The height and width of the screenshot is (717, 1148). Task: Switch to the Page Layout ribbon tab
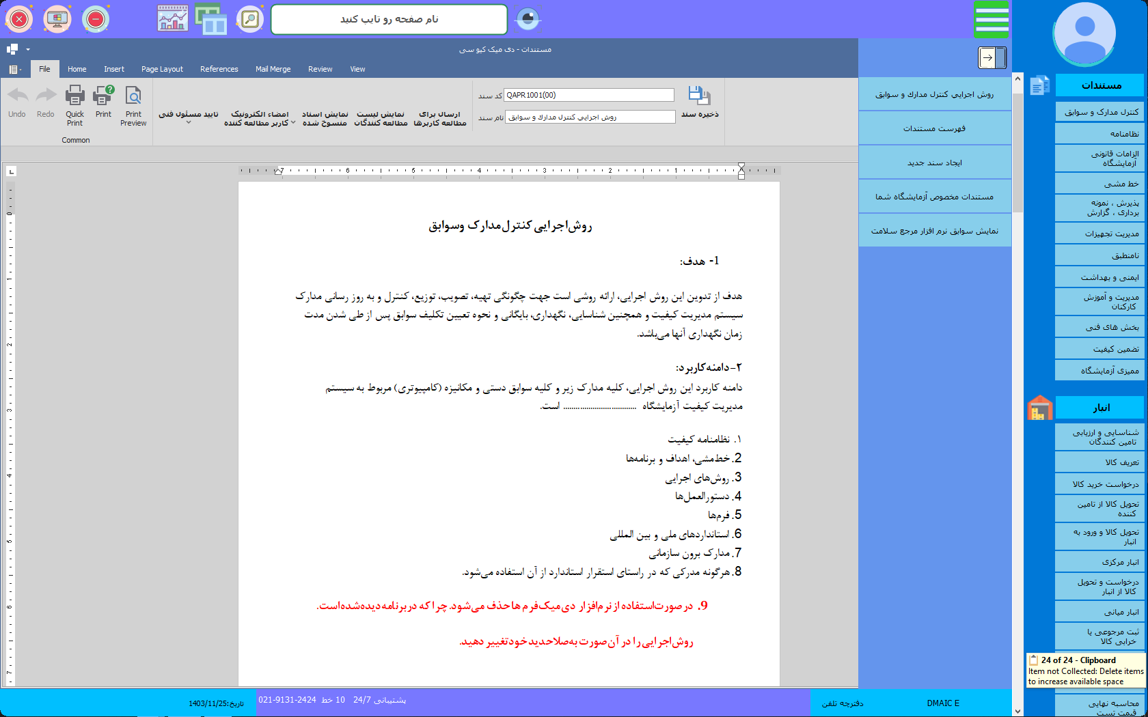point(162,69)
